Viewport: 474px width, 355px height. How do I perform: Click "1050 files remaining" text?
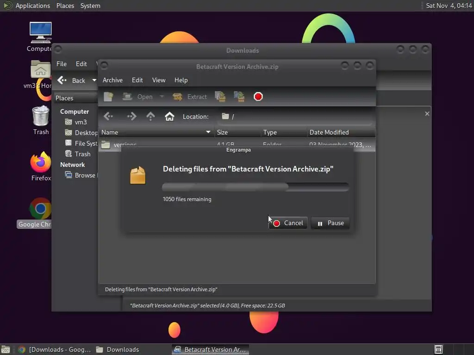click(x=187, y=199)
